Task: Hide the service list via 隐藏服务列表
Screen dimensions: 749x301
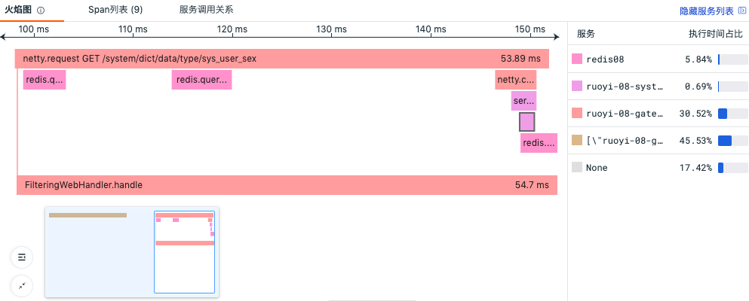Action: (707, 11)
